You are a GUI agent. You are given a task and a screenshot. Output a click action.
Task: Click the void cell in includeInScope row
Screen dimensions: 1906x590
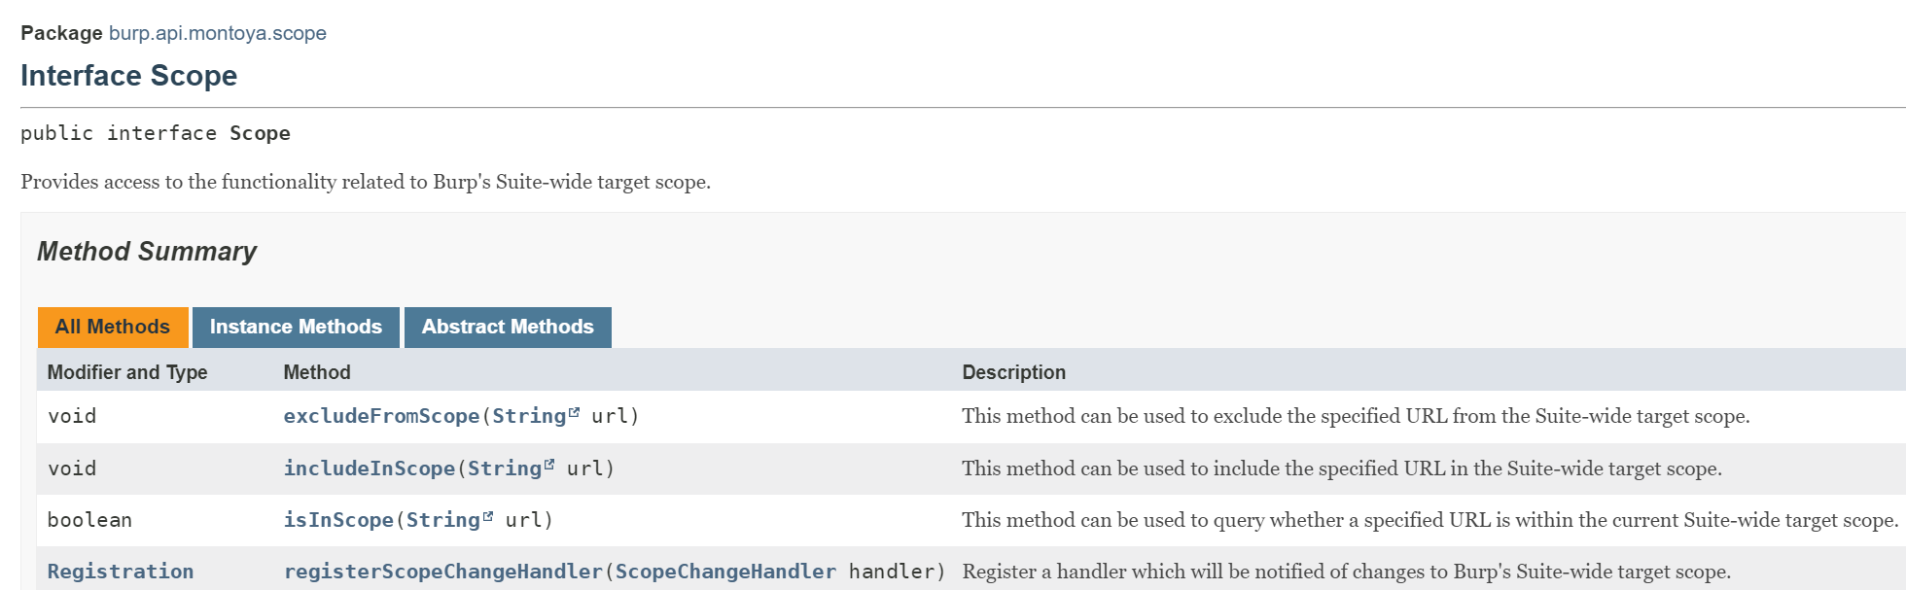[x=72, y=469]
